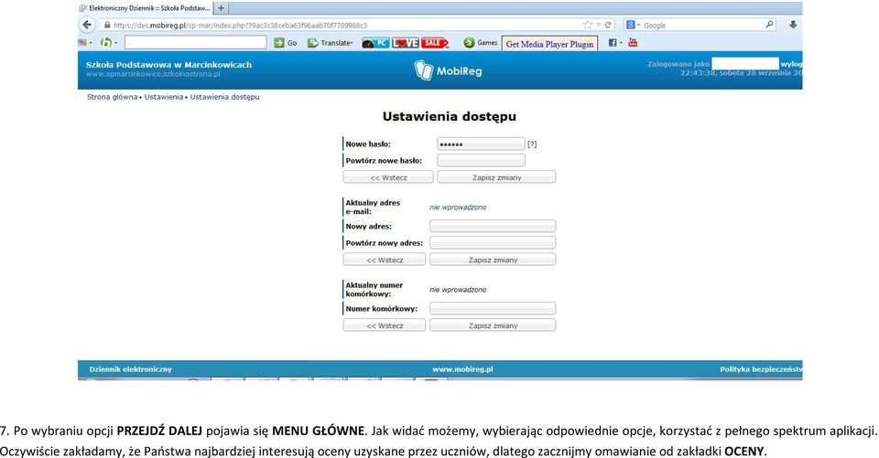Click the Facebook icon in toolbar
This screenshot has width=879, height=458.
pos(613,43)
